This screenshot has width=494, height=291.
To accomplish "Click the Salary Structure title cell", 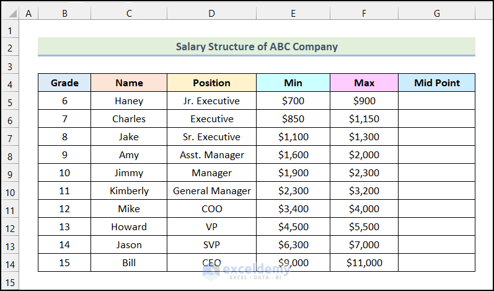I will point(256,47).
